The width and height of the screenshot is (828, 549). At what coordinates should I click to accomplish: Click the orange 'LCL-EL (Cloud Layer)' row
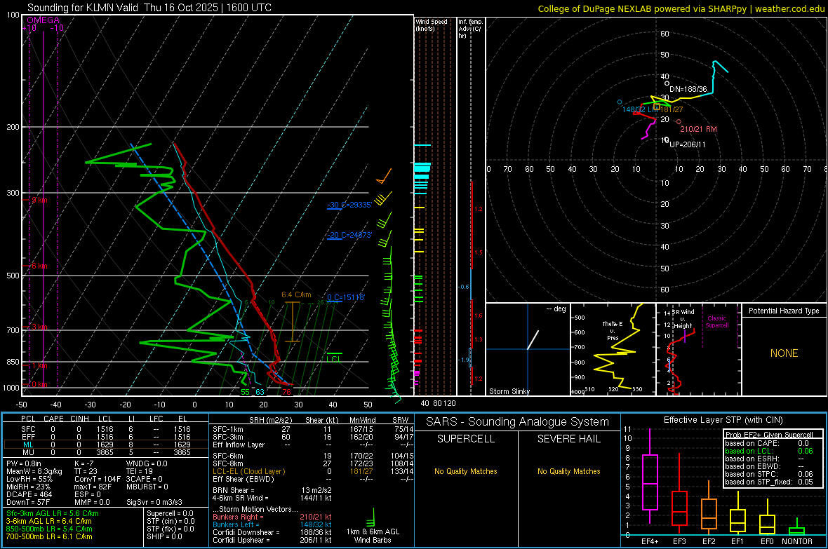coord(248,471)
